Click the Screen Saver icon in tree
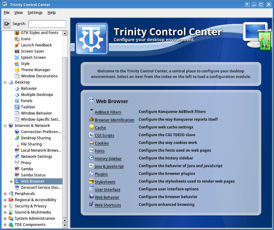The height and width of the screenshot is (230, 274). (17, 51)
